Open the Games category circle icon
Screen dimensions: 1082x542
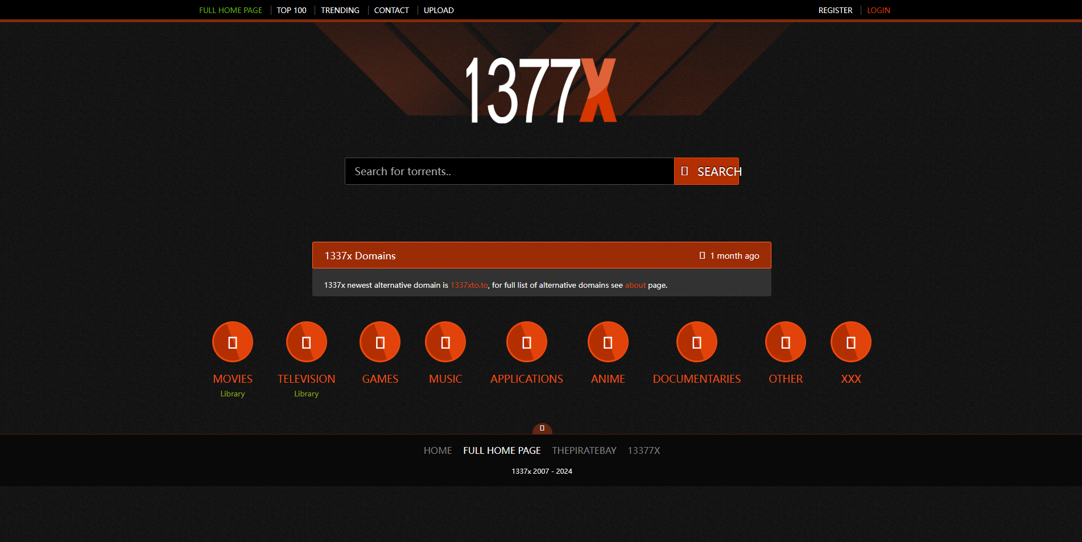click(x=380, y=342)
